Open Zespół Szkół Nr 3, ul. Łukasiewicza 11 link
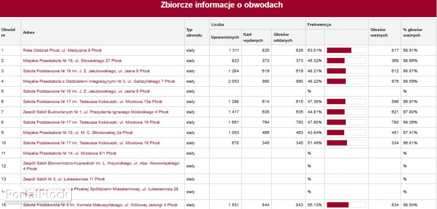 pyautogui.click(x=64, y=179)
